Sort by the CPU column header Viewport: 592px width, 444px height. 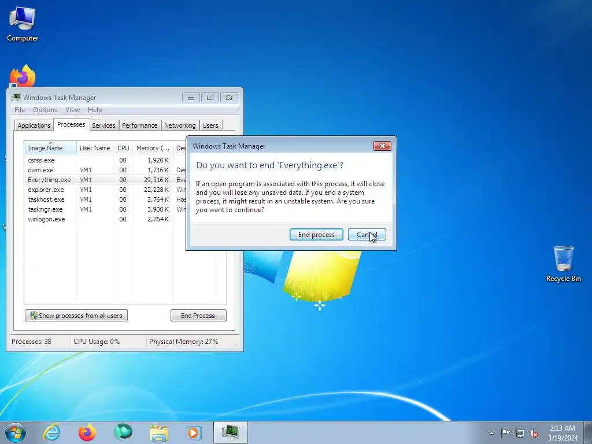[124, 148]
